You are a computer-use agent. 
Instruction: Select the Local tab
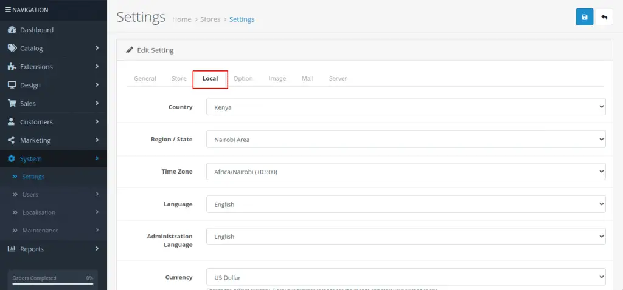point(210,78)
